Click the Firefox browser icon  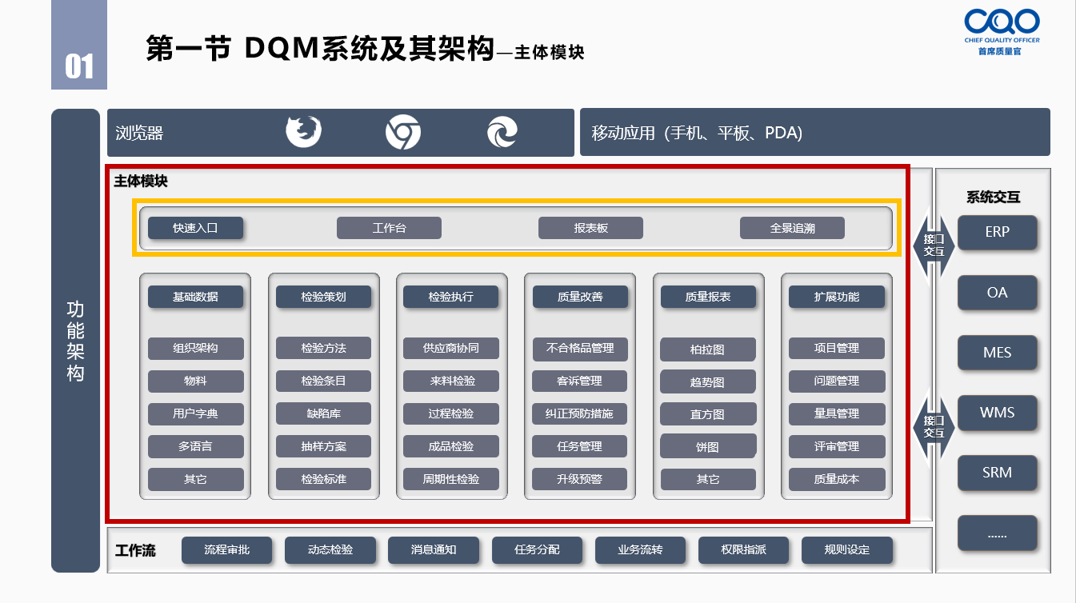pos(304,132)
